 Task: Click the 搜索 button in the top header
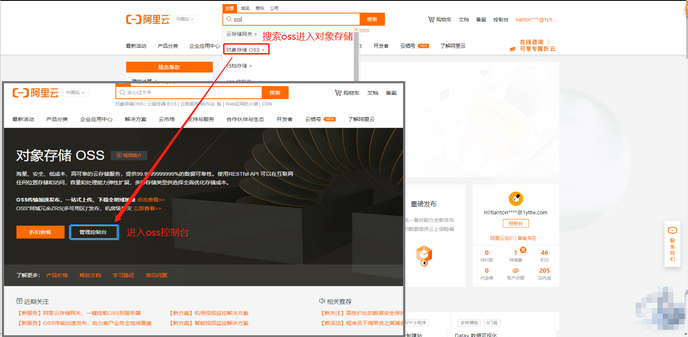click(x=372, y=19)
